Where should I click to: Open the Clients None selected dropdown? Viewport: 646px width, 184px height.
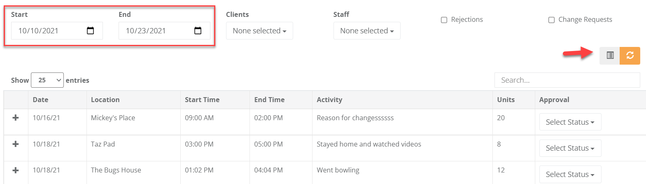(259, 31)
